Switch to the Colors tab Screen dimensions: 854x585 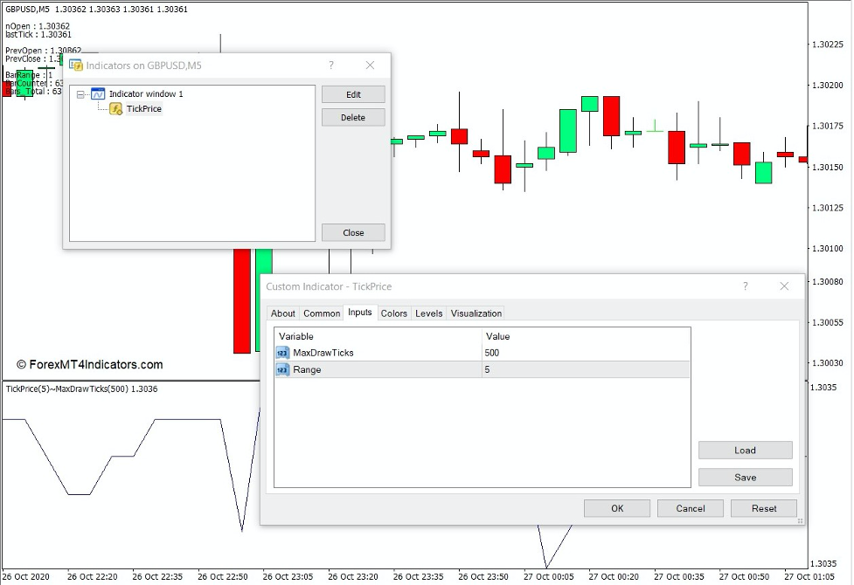coord(394,313)
